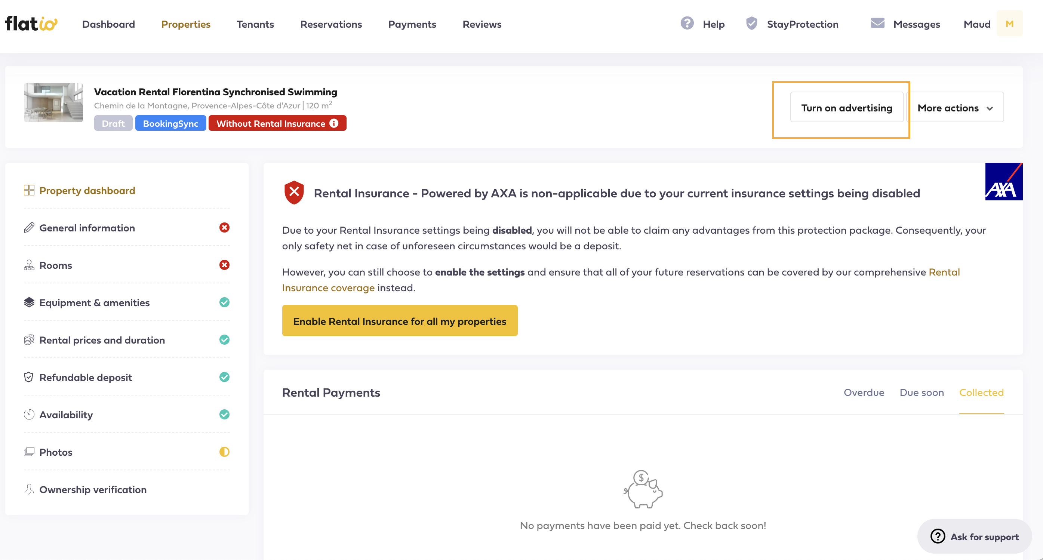The width and height of the screenshot is (1043, 560).
Task: Click the Maud avatar M
Action: tap(1009, 24)
